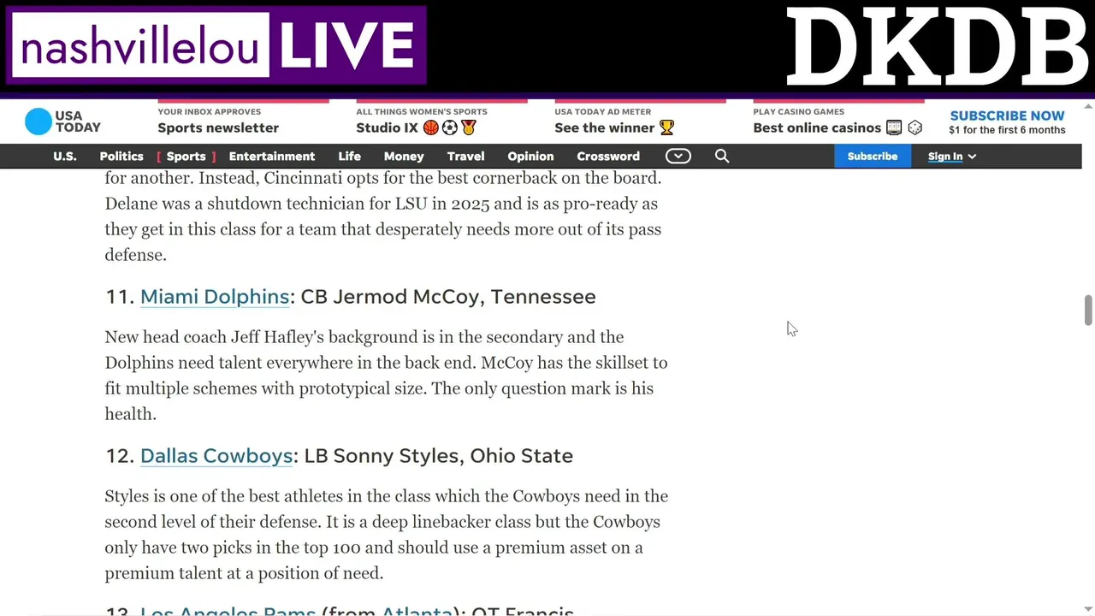Click the 'ALL THINGS WOMEN'S SPORTS' label
This screenshot has height=616, width=1095.
(422, 111)
